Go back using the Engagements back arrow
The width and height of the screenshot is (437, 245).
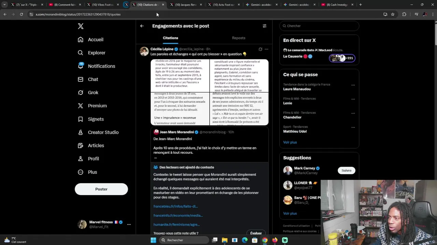(x=142, y=26)
